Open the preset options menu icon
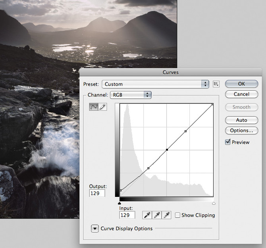The height and width of the screenshot is (248, 266). click(216, 84)
